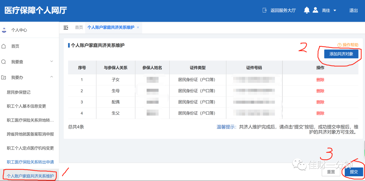The height and width of the screenshot is (181, 365).
Task: Delete the 子女 row
Action: 320,80
